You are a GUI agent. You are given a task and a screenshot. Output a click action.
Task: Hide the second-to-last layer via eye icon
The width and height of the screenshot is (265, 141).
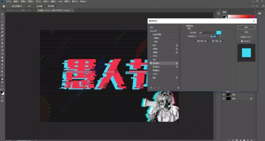tap(224, 94)
